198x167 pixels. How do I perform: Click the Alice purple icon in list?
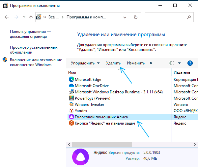point(71,117)
